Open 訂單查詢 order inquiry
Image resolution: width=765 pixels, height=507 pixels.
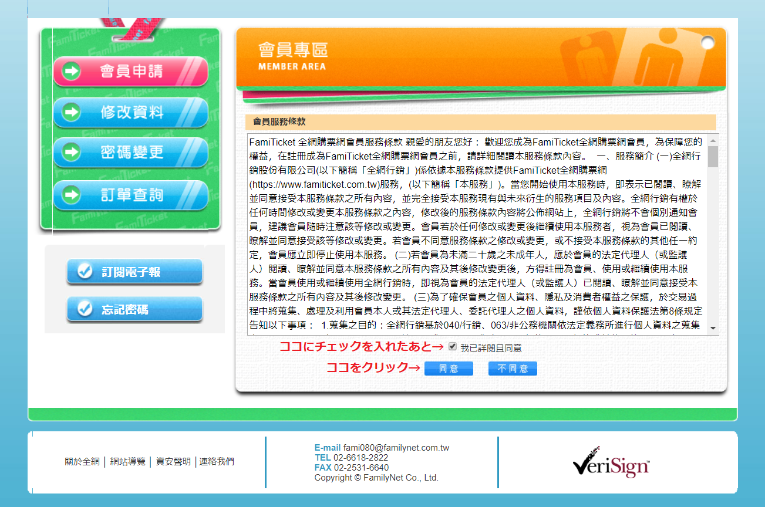click(x=130, y=195)
